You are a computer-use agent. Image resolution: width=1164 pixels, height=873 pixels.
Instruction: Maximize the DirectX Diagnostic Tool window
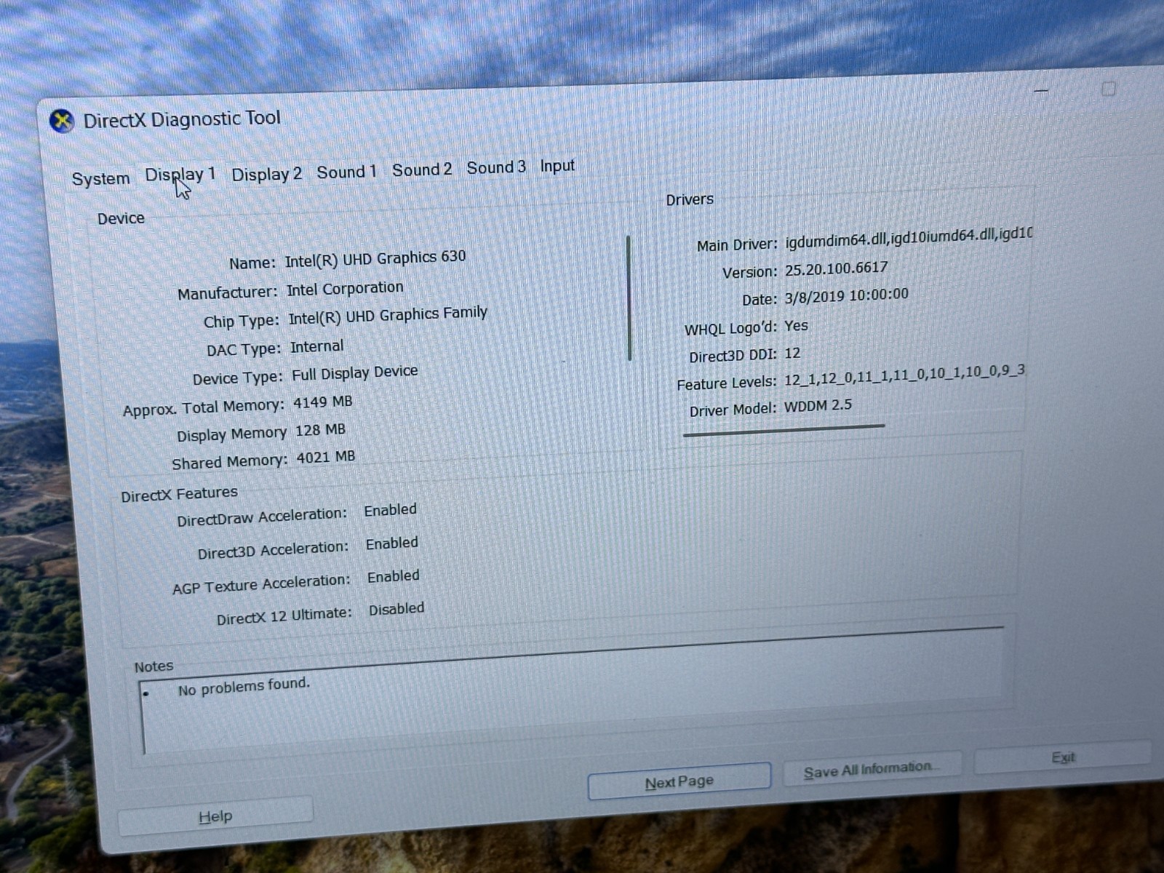(x=1108, y=89)
